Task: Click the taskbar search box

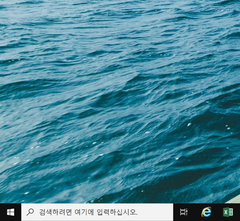Action: pyautogui.click(x=97, y=212)
